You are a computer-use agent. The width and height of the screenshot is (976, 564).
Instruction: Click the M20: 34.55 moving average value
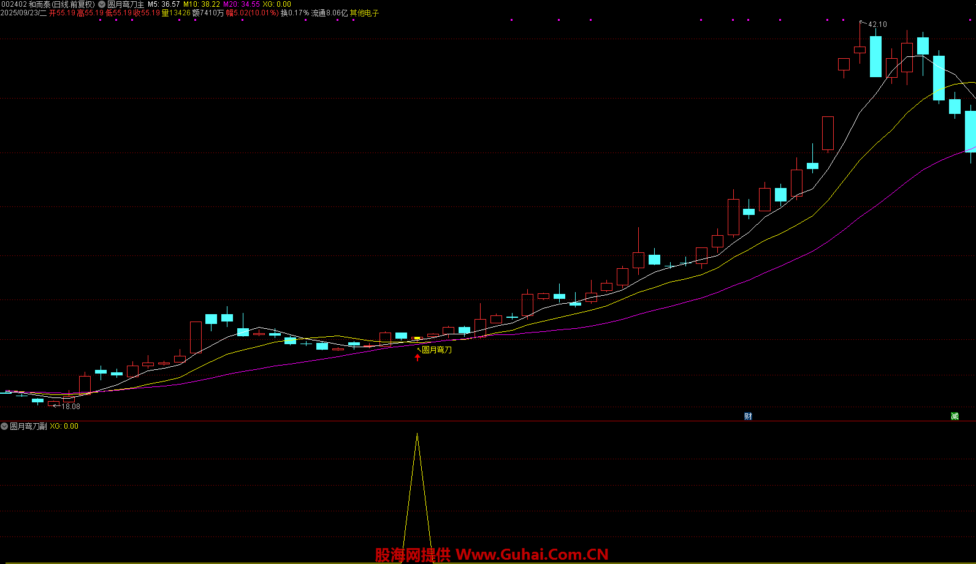coord(241,4)
